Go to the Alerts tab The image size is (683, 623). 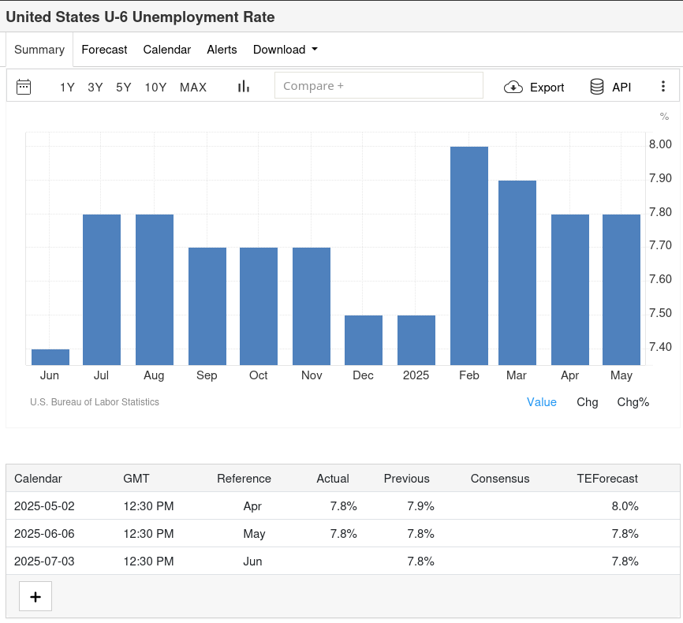point(222,50)
